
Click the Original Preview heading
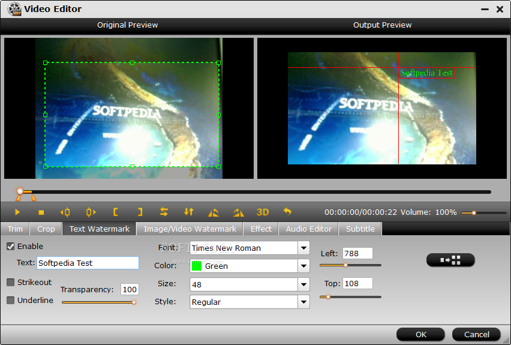click(x=127, y=25)
